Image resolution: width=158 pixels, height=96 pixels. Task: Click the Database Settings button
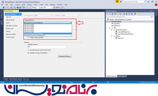(x=65, y=56)
